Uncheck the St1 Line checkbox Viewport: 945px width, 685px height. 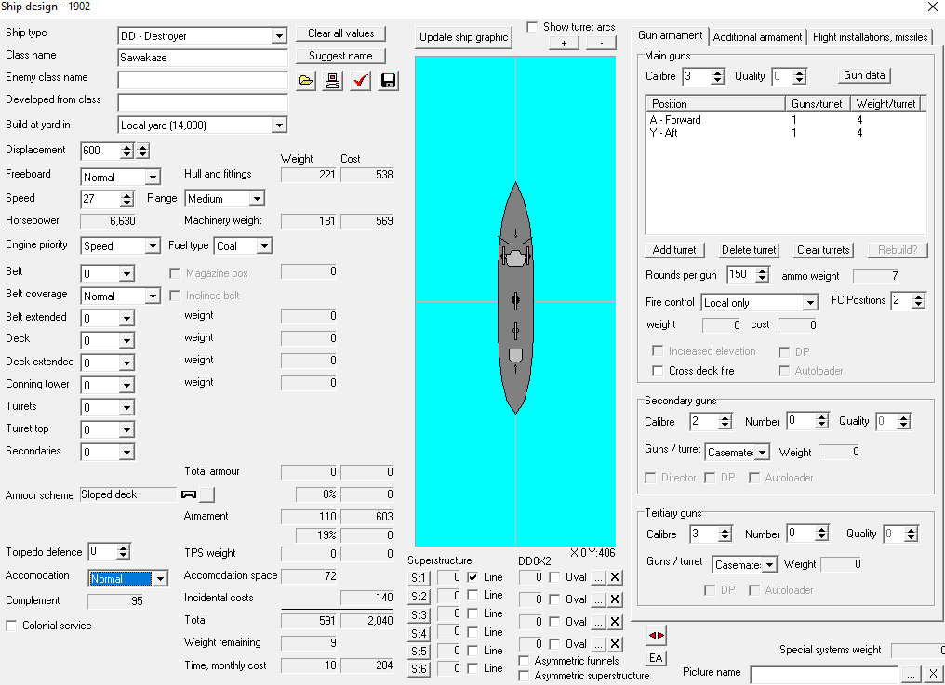473,576
